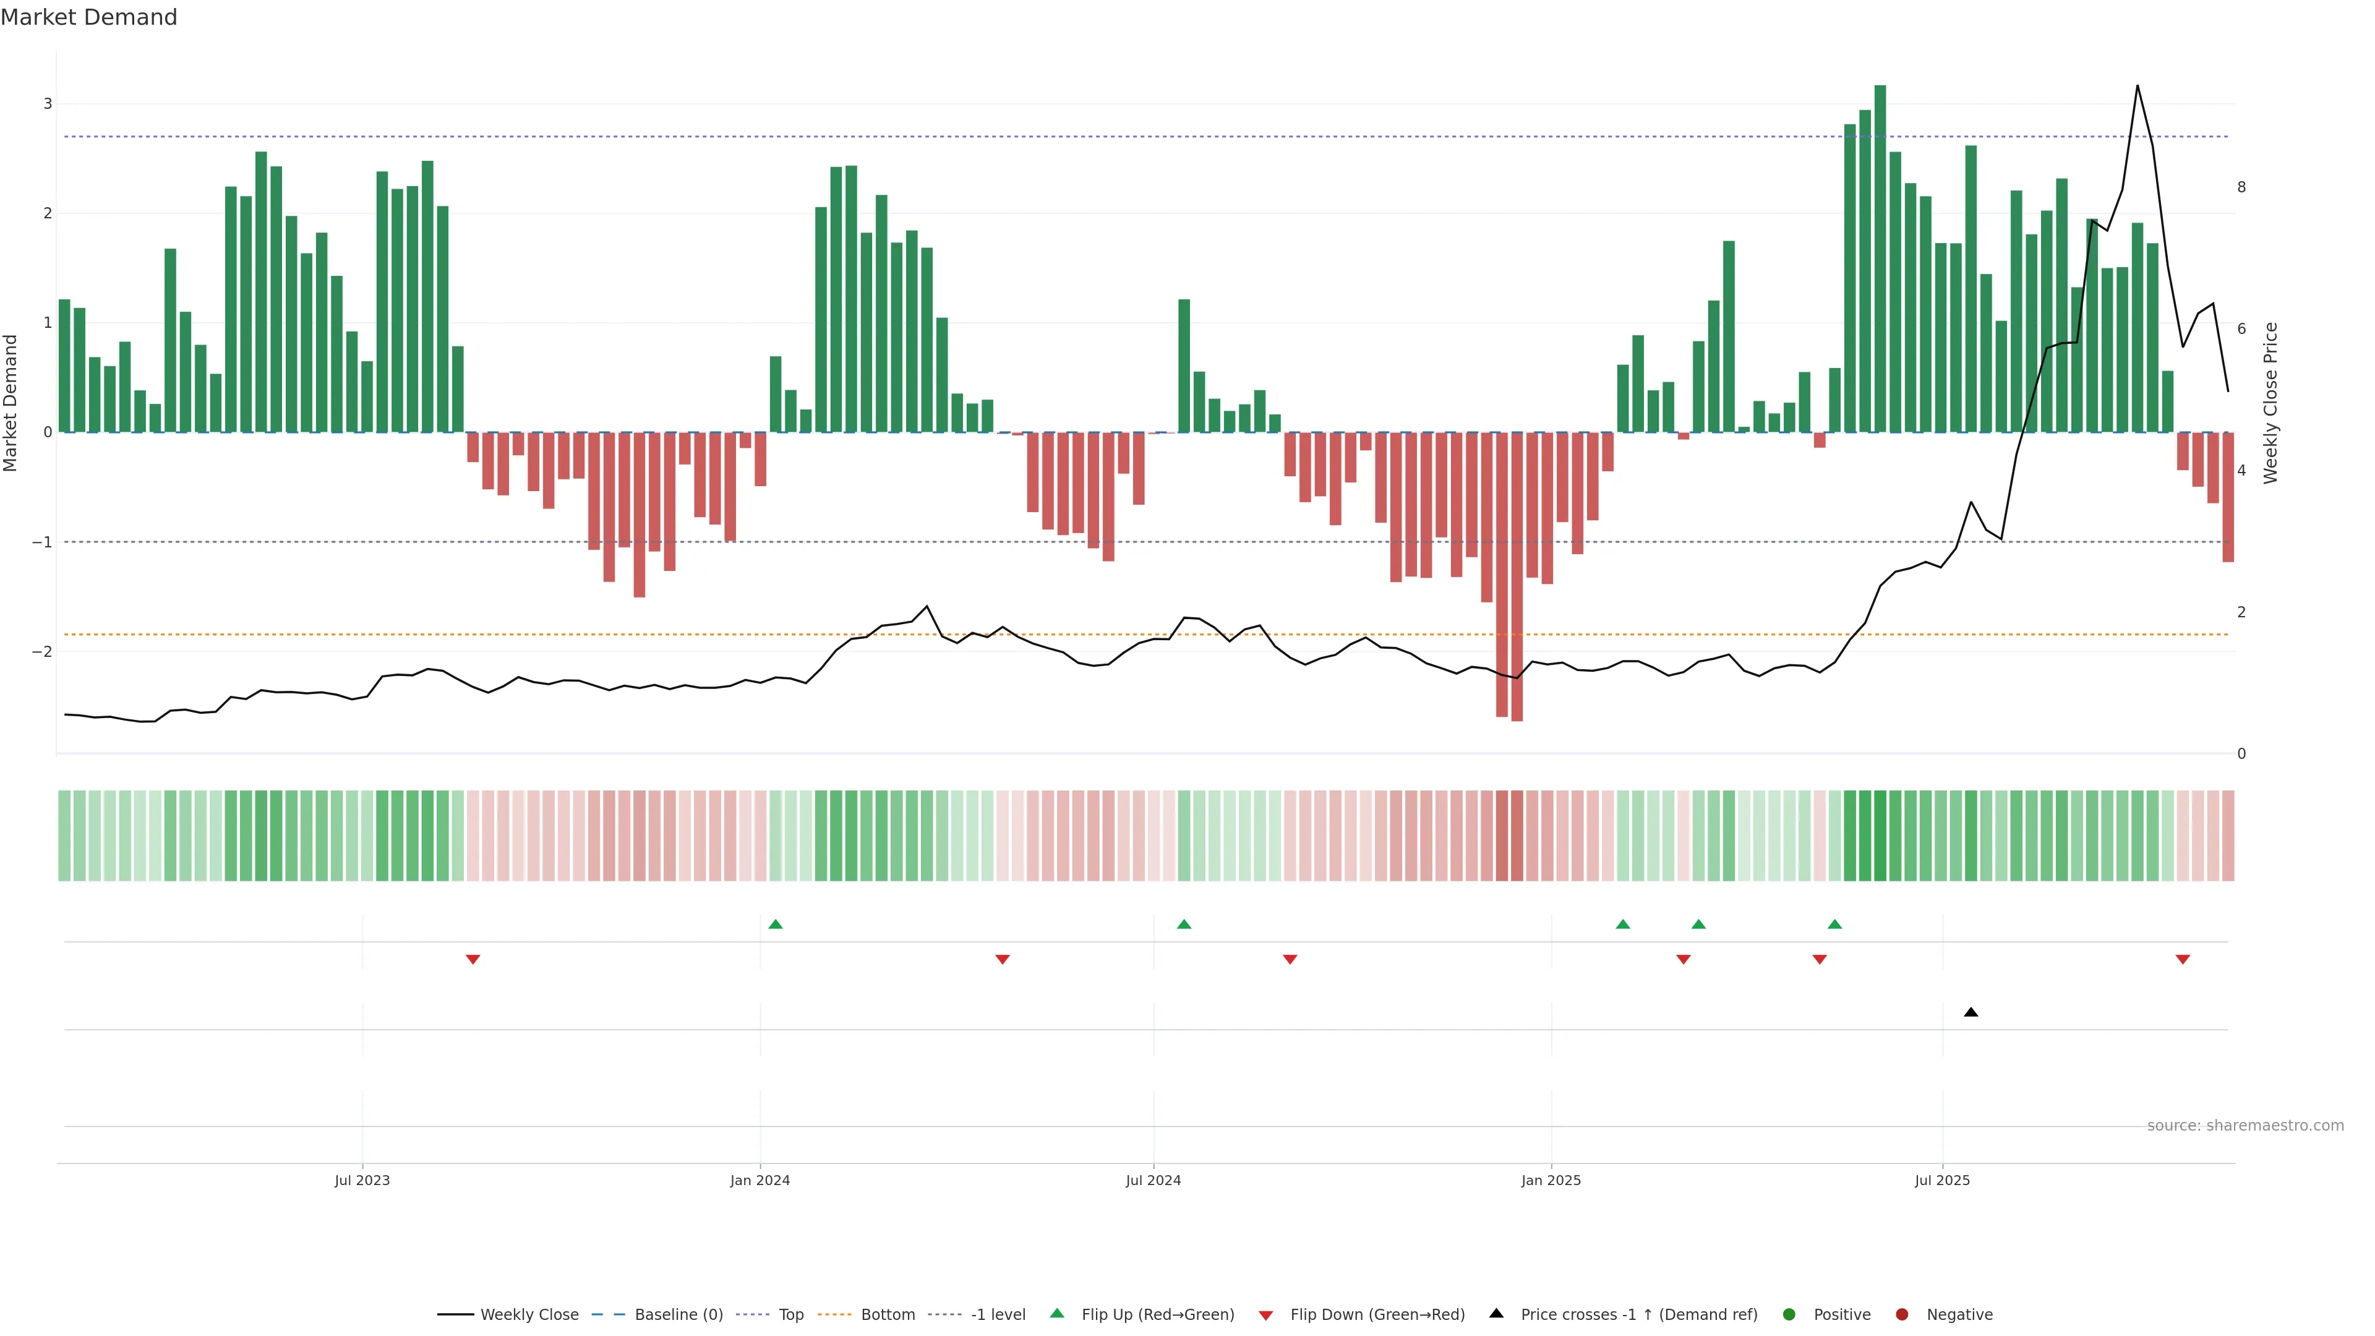Click the darkest green heatmap cell near mid-2025
This screenshot has width=2375, height=1336.
(x=1880, y=836)
